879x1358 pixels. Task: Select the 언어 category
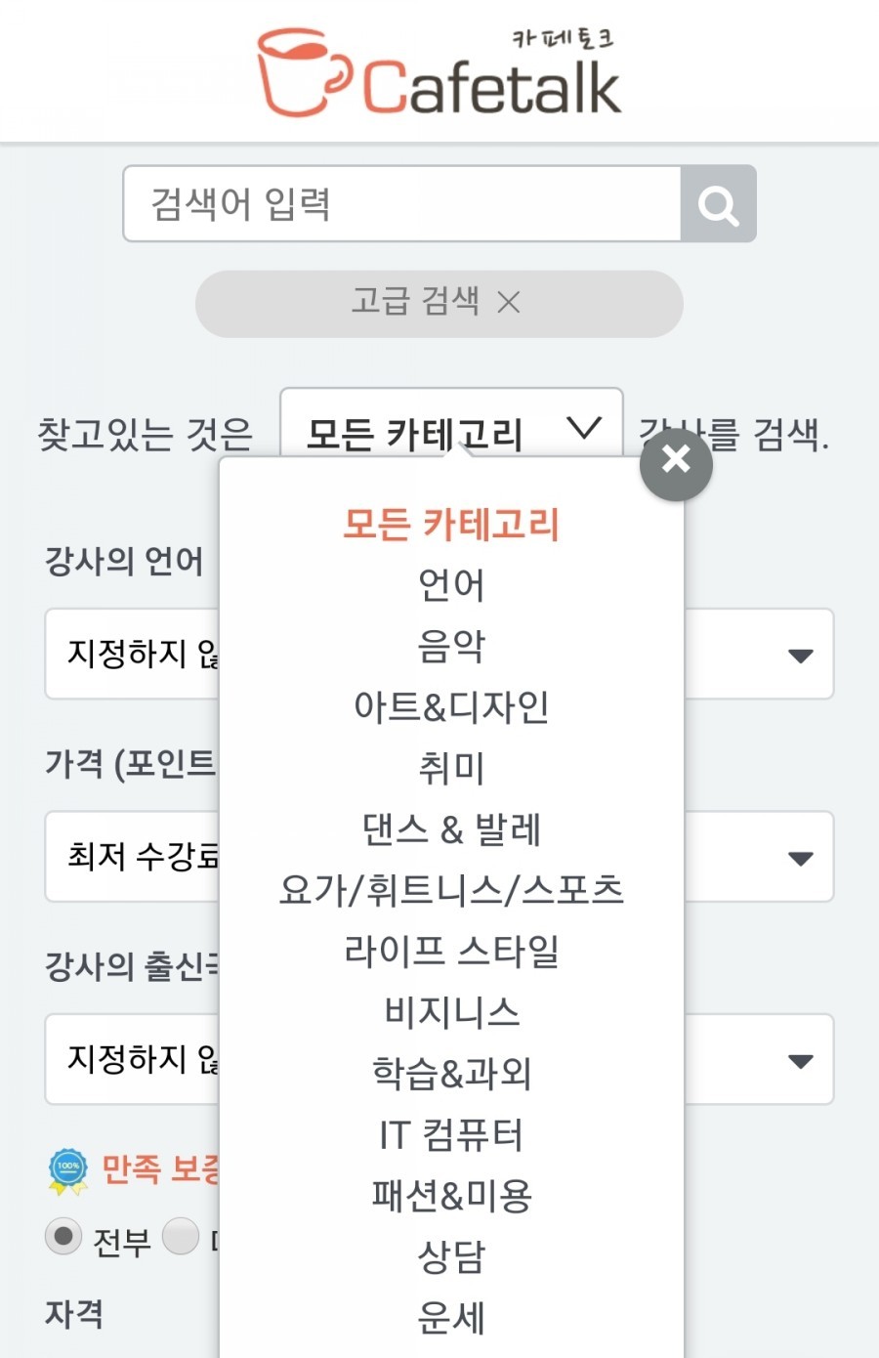[450, 584]
